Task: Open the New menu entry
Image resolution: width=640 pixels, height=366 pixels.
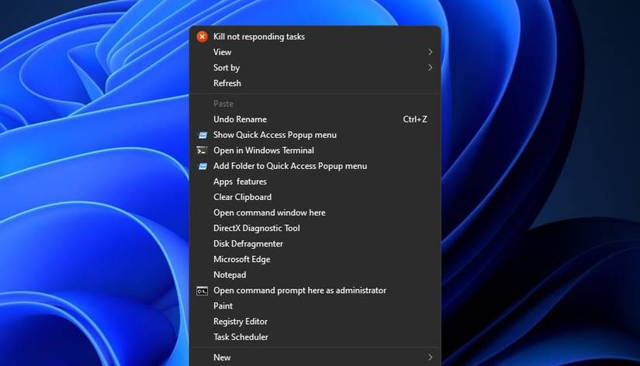Action: (x=315, y=357)
